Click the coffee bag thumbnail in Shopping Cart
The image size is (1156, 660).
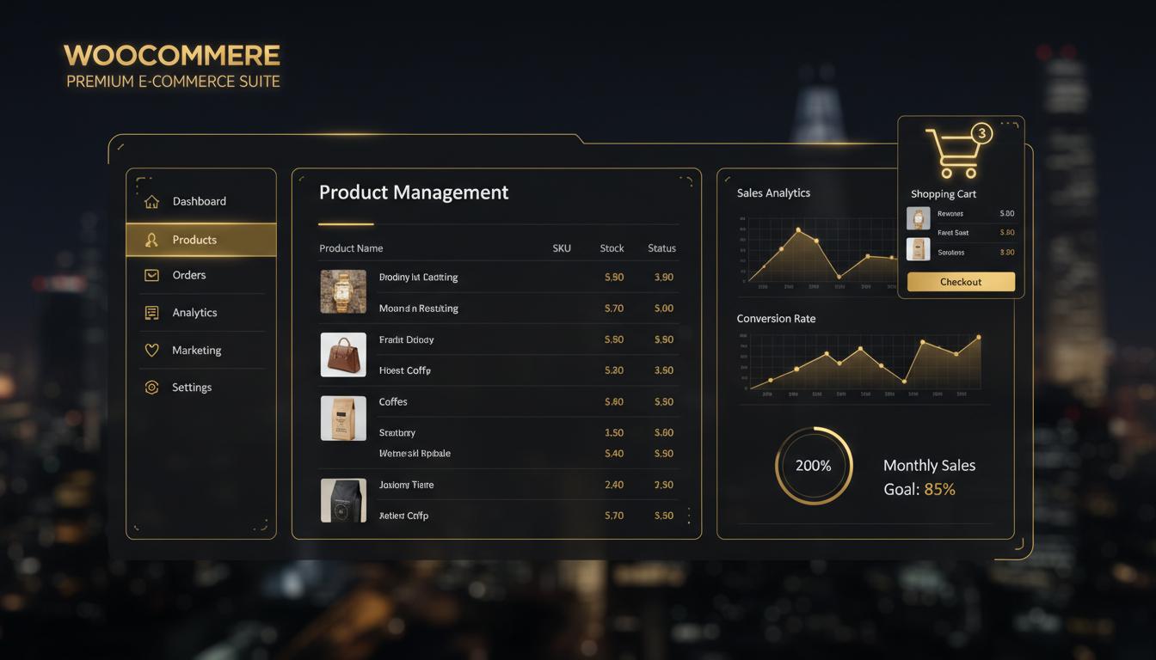pos(919,249)
